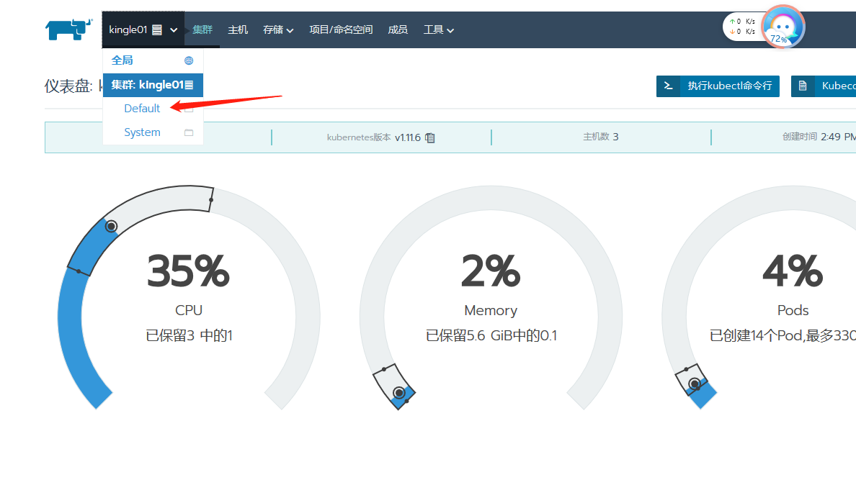Copy the kubernetes version with clipboard icon
Screen dimensions: 856x490
point(430,138)
